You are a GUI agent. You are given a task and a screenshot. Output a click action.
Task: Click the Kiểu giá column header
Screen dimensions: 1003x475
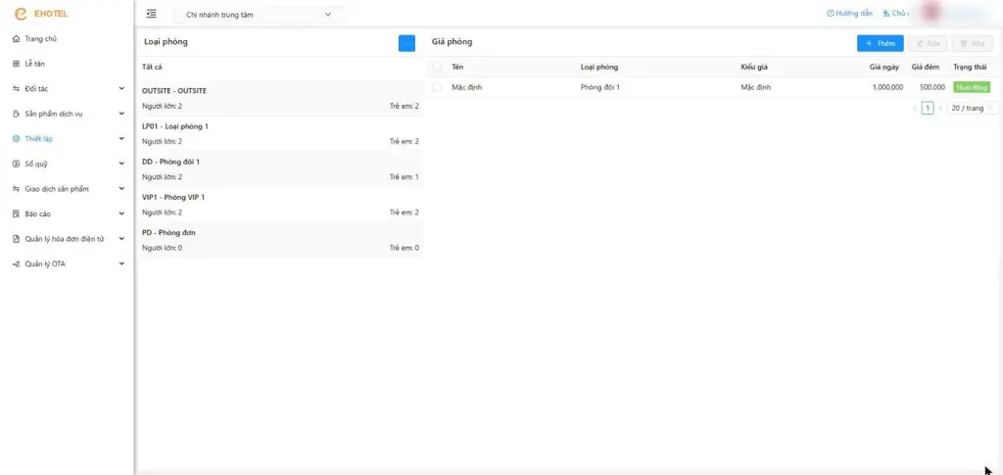[x=754, y=68]
